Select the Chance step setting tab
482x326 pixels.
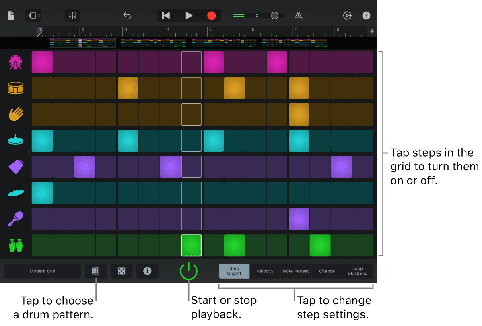327,271
